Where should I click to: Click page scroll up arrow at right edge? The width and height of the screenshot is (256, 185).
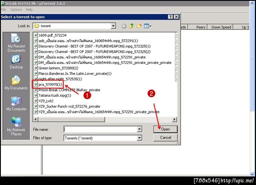coord(252,3)
